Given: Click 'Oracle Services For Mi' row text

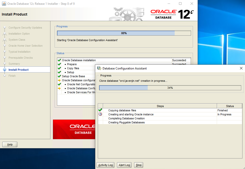Looking at the screenshot, I should tap(81, 92).
